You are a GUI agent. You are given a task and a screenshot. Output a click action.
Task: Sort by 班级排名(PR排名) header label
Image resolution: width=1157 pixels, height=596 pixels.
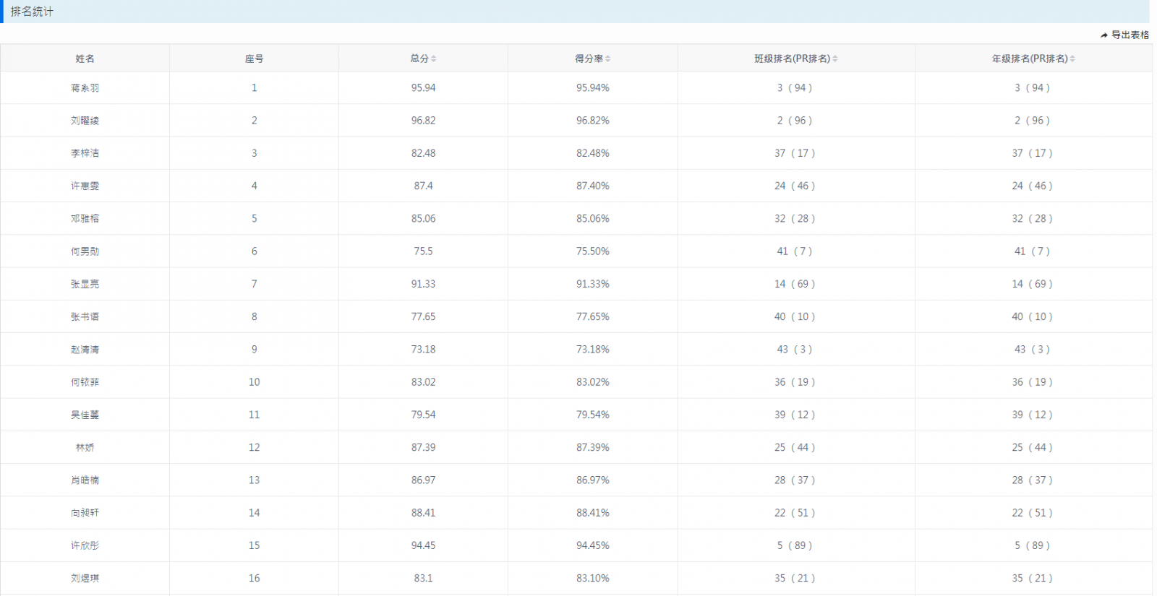[x=792, y=59]
